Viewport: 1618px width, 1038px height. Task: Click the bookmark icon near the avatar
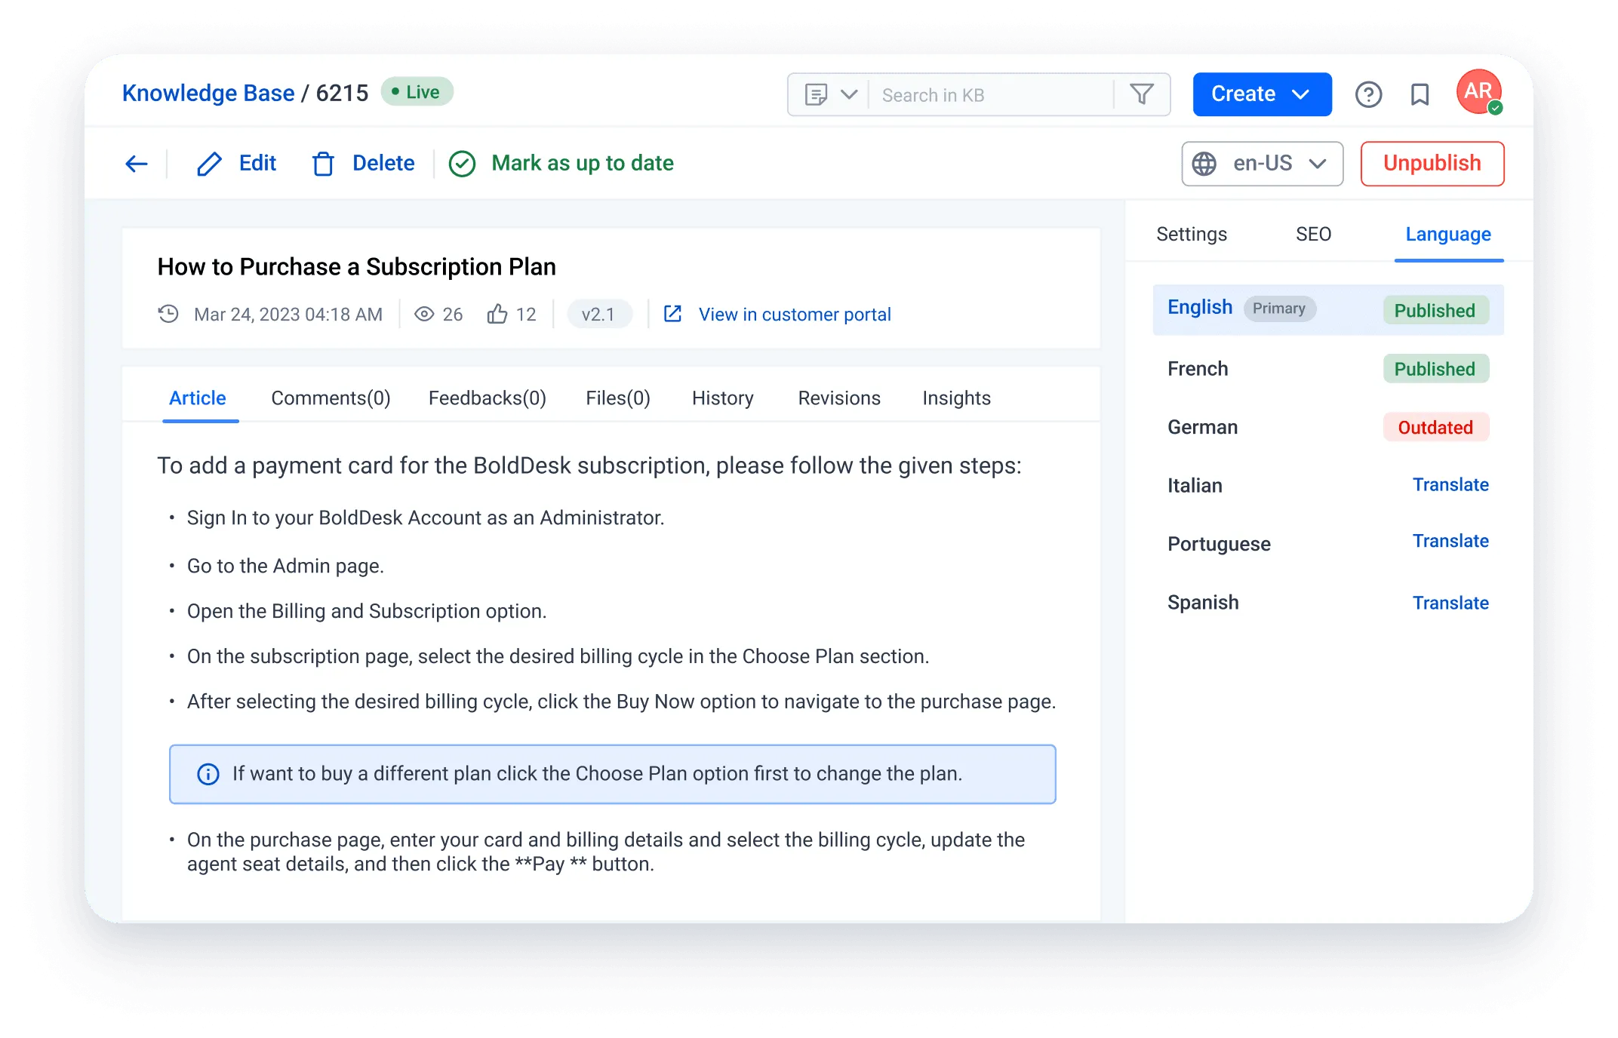(1420, 94)
